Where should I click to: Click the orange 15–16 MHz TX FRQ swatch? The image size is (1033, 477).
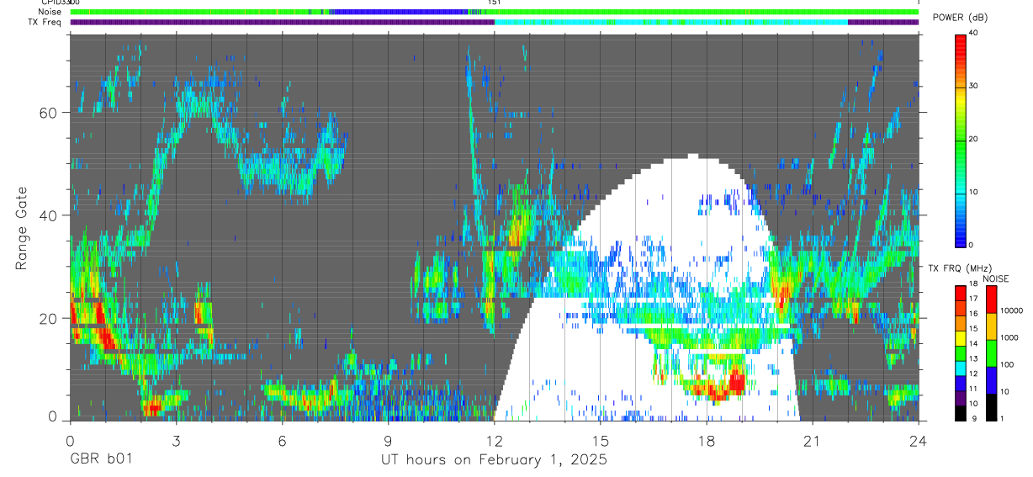[960, 323]
